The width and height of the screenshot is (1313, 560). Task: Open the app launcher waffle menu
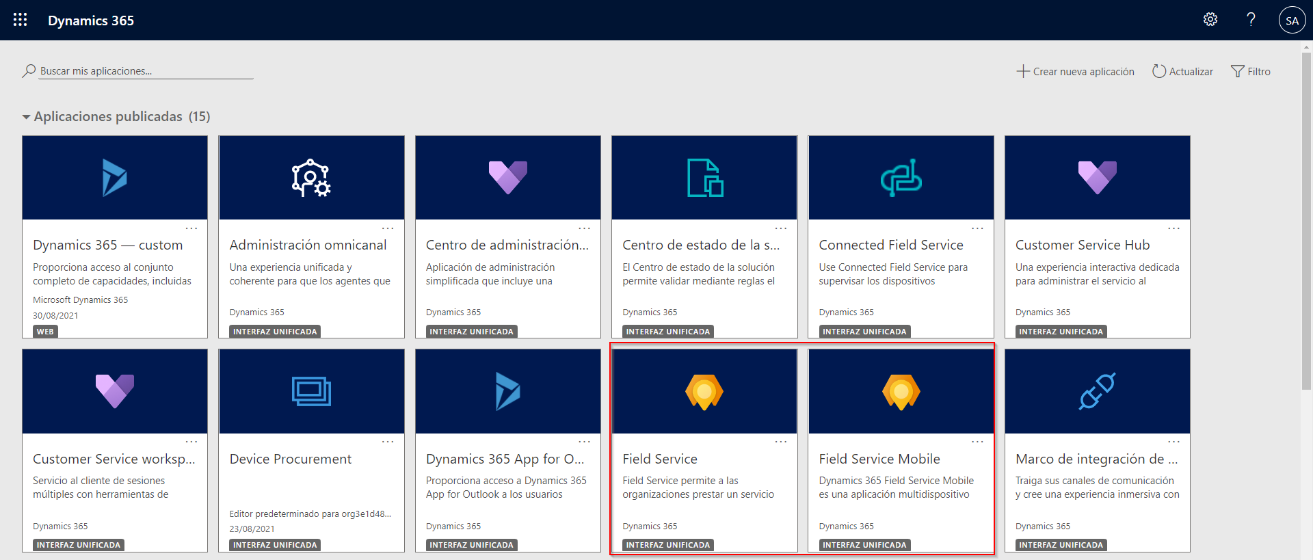click(x=21, y=20)
